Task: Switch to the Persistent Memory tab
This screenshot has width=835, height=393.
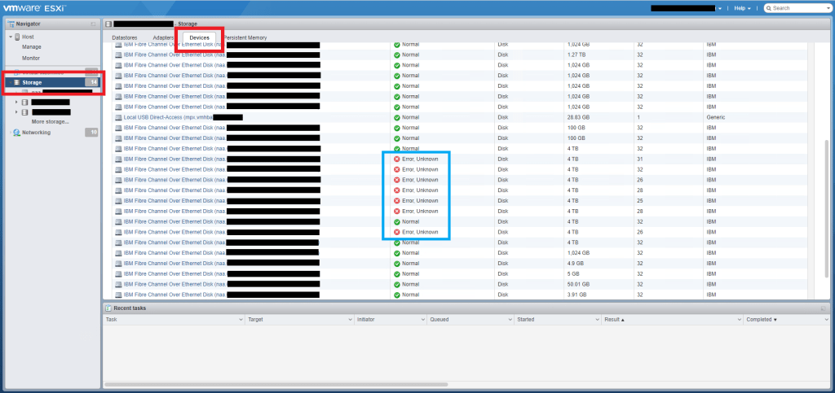Action: pyautogui.click(x=246, y=37)
